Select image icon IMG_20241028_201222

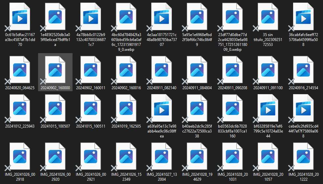point(303,156)
